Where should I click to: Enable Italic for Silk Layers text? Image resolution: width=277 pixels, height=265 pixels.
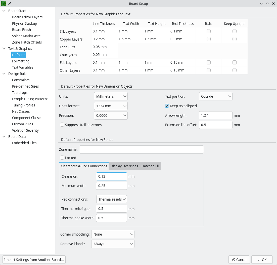pyautogui.click(x=208, y=31)
